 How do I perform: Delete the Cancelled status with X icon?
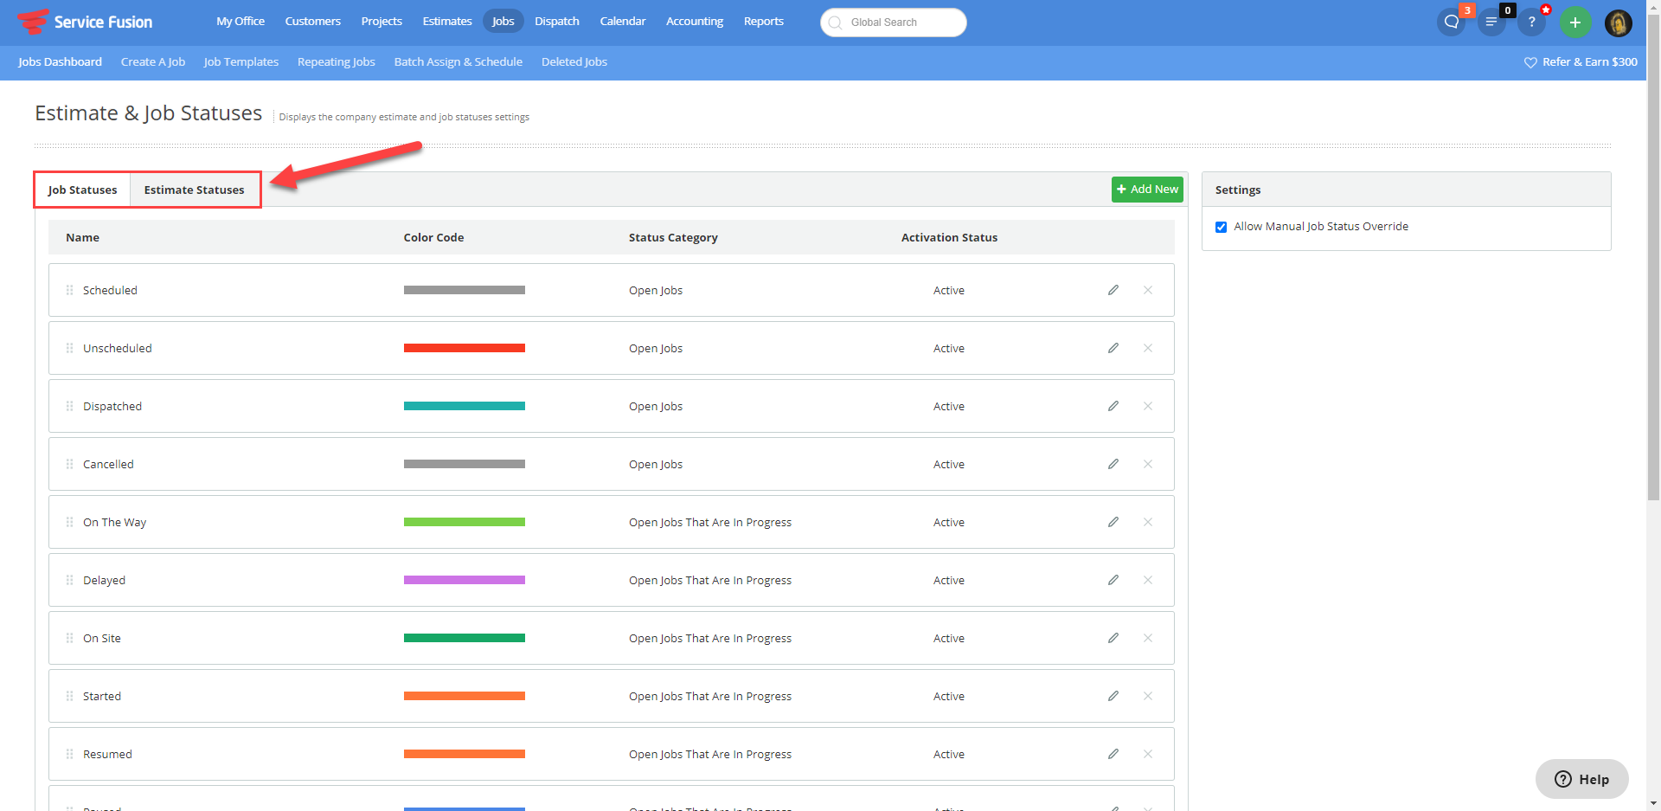click(x=1148, y=464)
